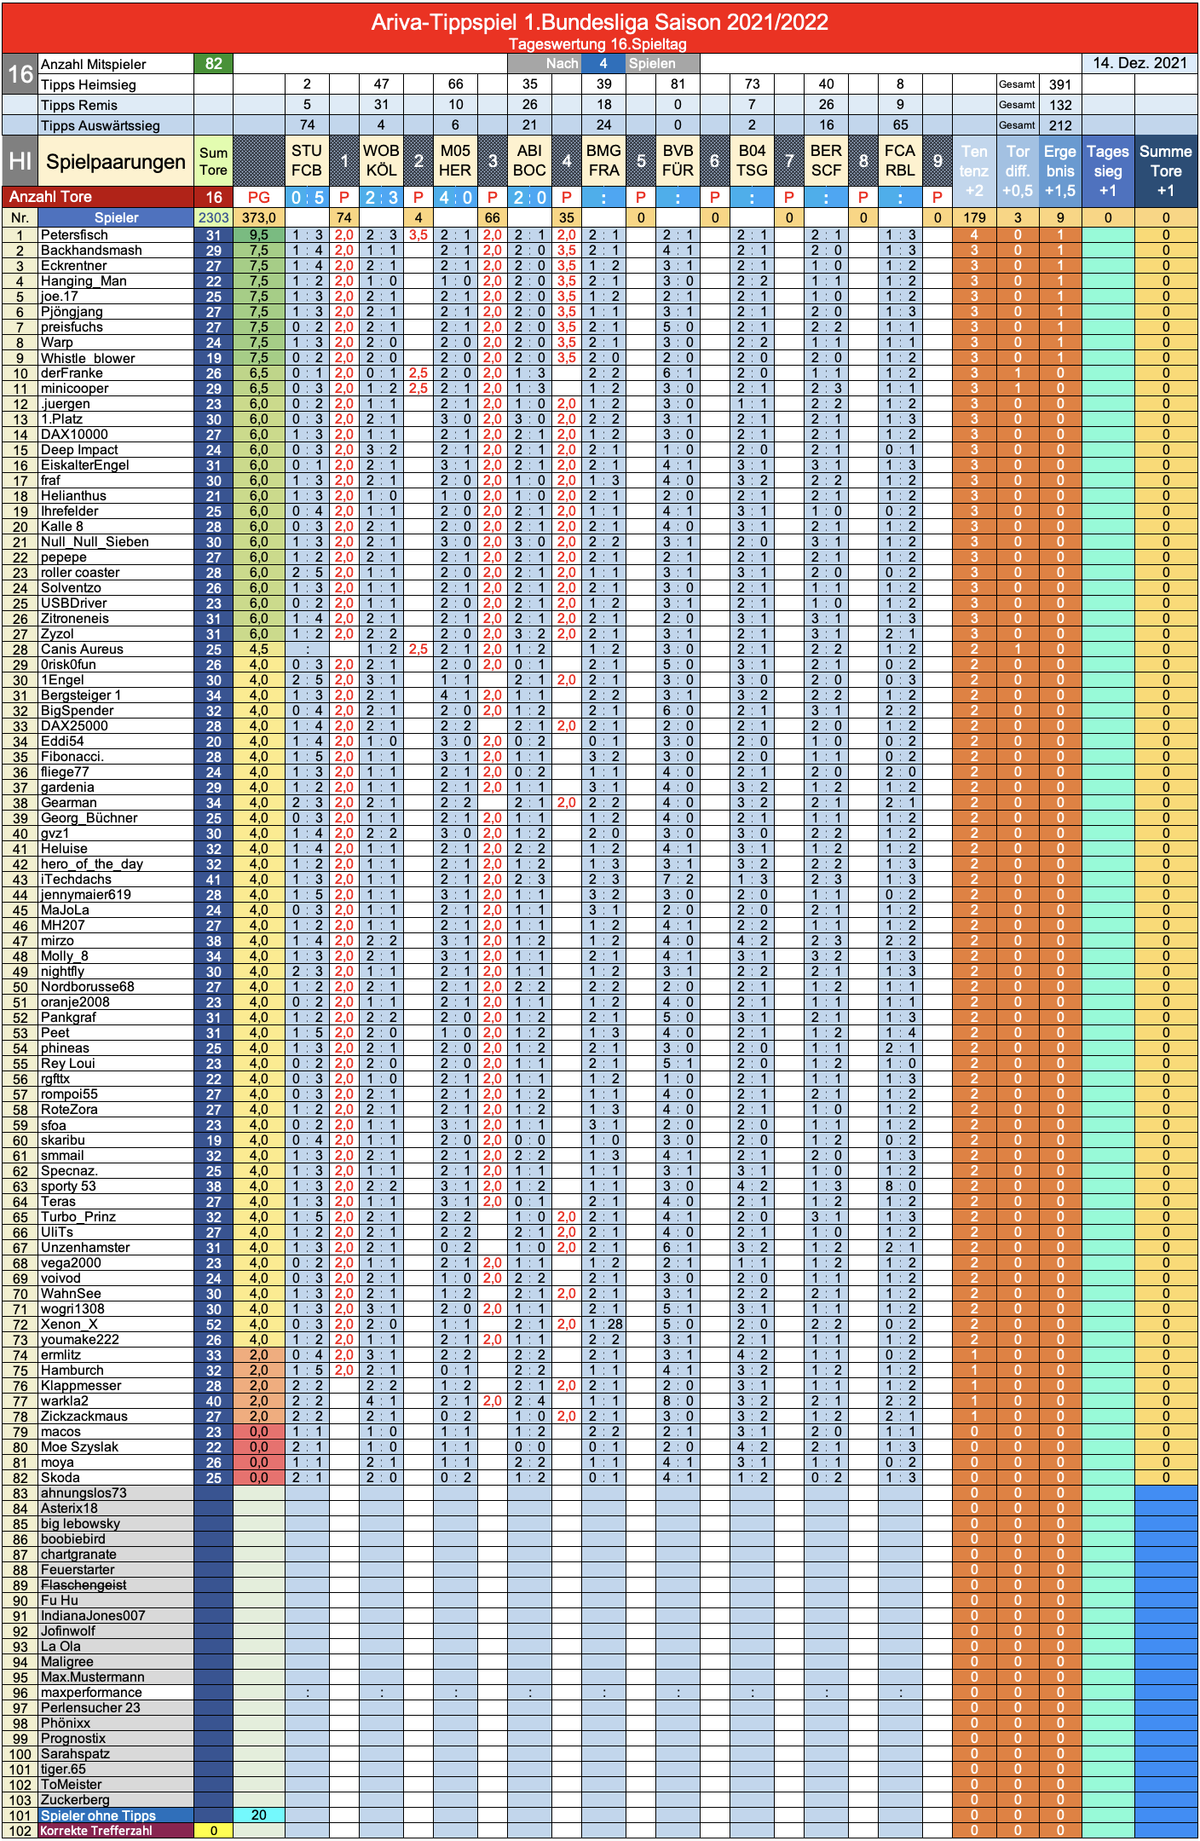Click the 'Anzahl Mitspieler' label cell
The width and height of the screenshot is (1200, 1841).
116,64
